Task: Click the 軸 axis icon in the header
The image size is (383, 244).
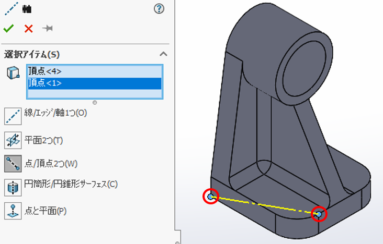Action: (11, 9)
